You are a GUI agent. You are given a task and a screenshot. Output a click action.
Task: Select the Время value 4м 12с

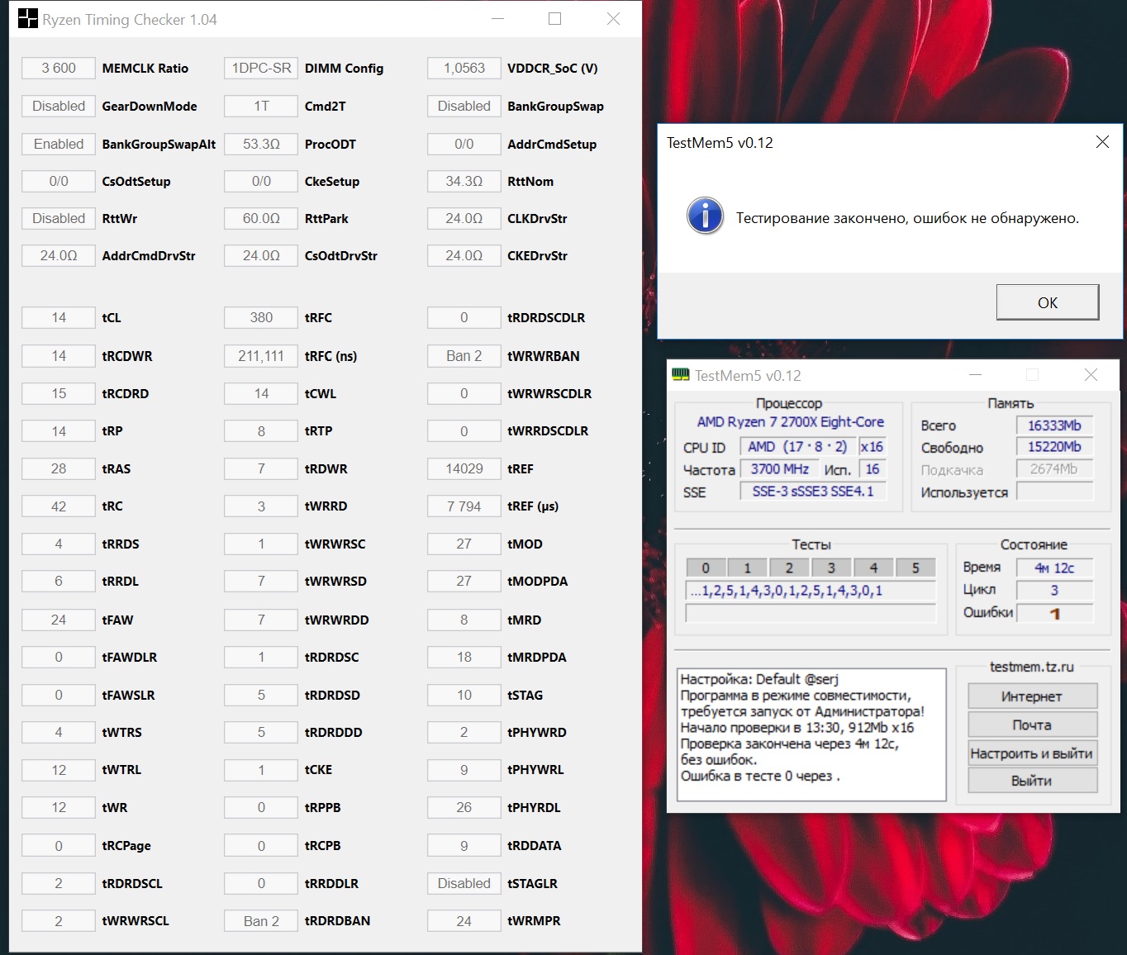[1054, 568]
